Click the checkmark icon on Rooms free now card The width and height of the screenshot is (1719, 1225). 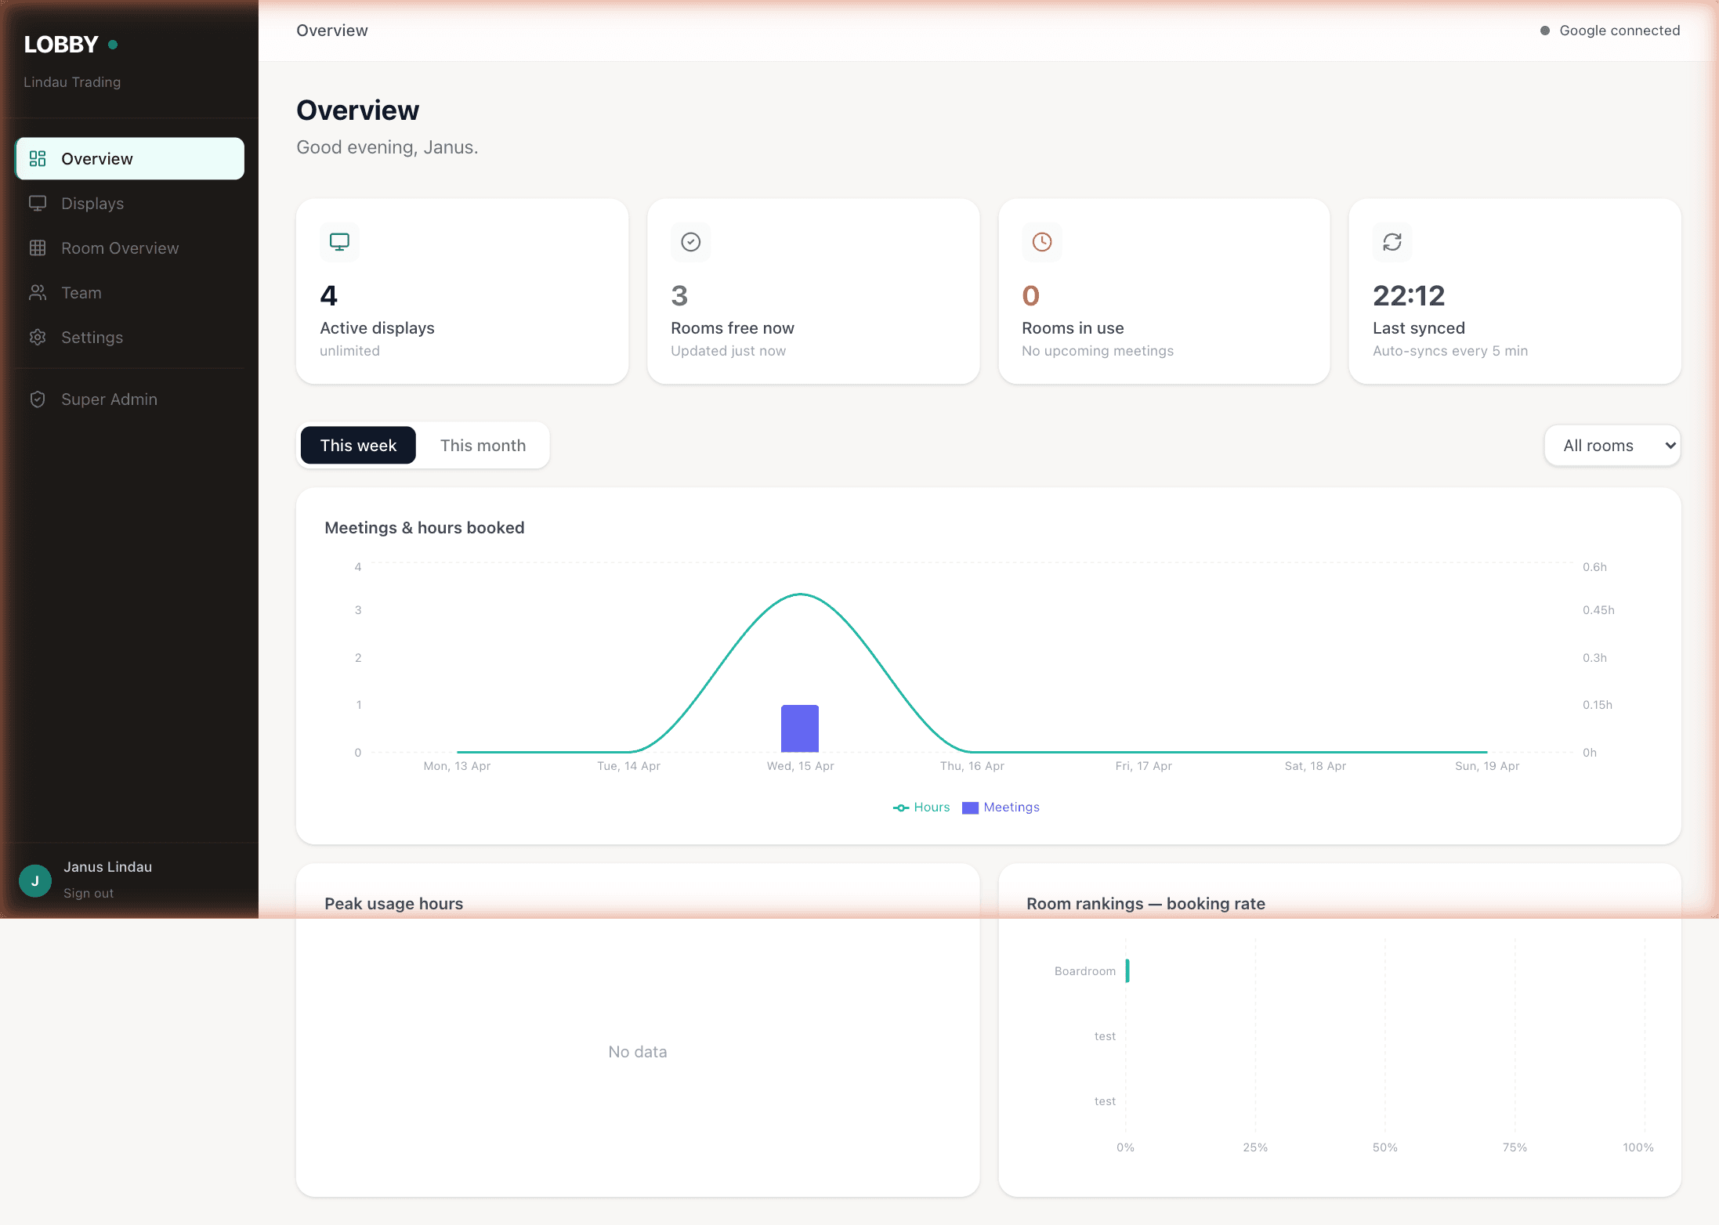[x=690, y=241]
